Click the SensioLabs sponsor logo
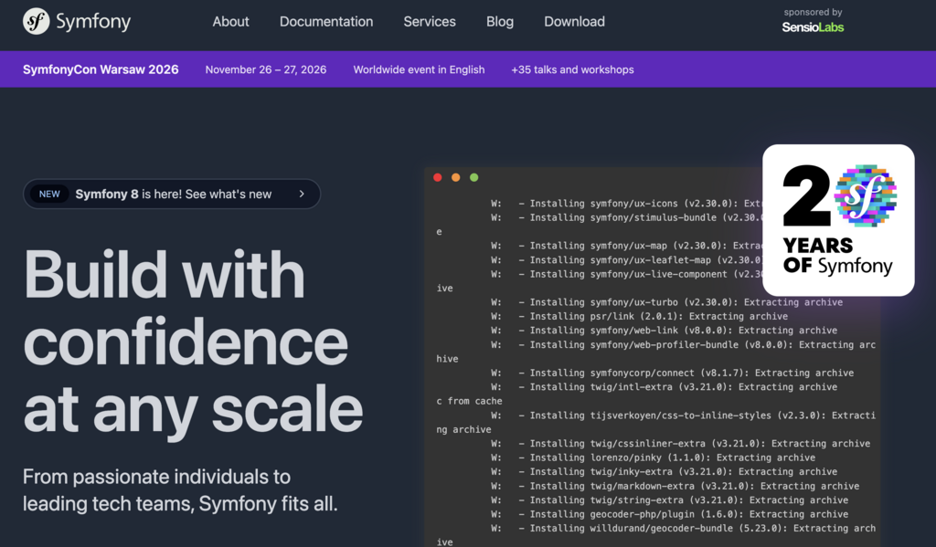This screenshot has height=547, width=936. [x=812, y=28]
